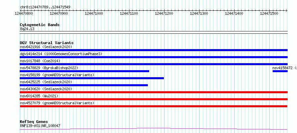
Task: Click ruler position 124471000
Action: (94, 13)
